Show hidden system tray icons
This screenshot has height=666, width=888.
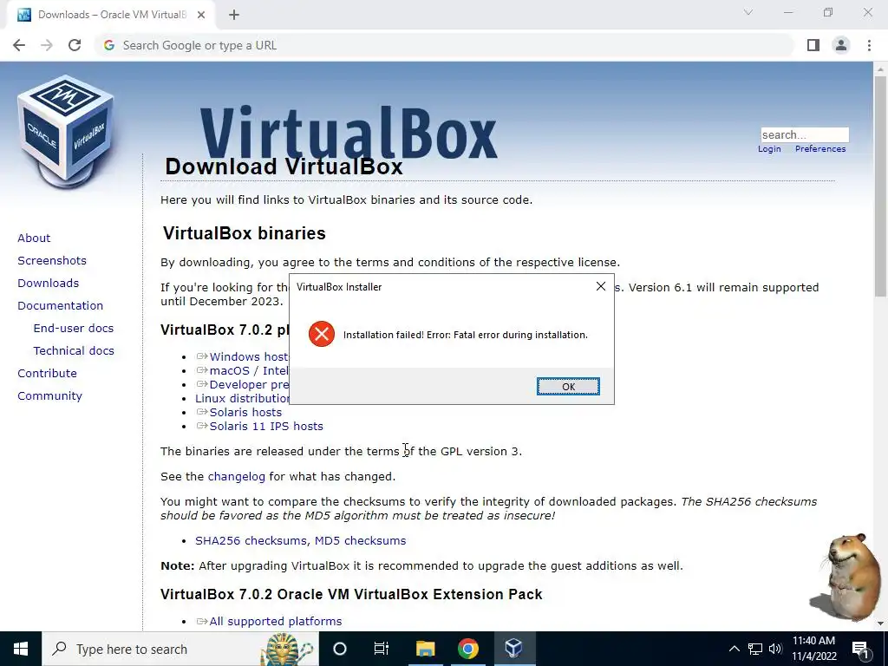[x=734, y=649]
